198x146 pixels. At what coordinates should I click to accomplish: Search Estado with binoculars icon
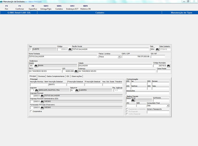tap(36, 66)
